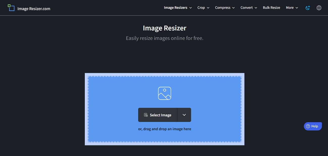Expand the chevron next to Select Image
The width and height of the screenshot is (328, 156).
pos(184,115)
